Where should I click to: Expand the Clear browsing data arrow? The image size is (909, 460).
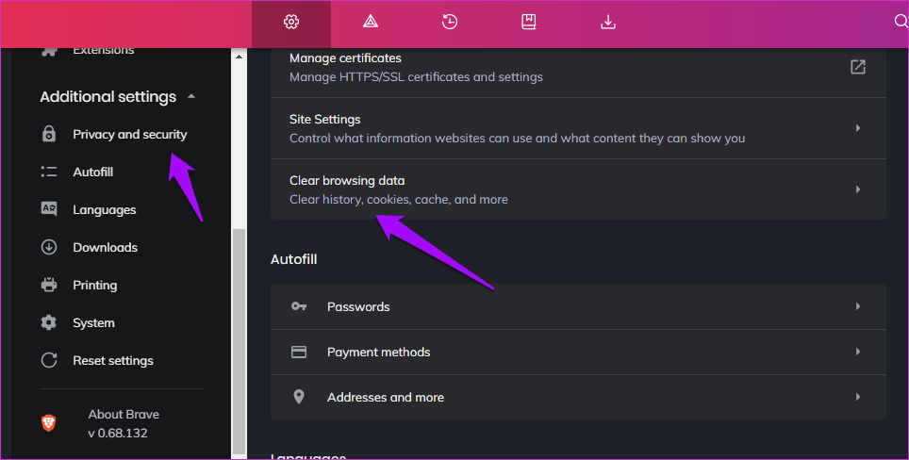tap(857, 189)
